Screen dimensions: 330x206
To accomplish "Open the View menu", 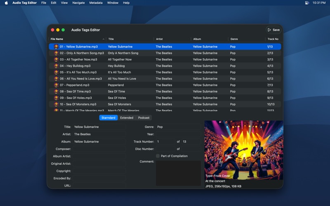I will click(64, 3).
